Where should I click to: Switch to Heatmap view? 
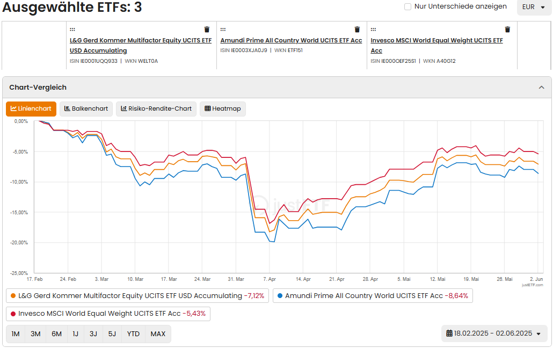pos(223,108)
